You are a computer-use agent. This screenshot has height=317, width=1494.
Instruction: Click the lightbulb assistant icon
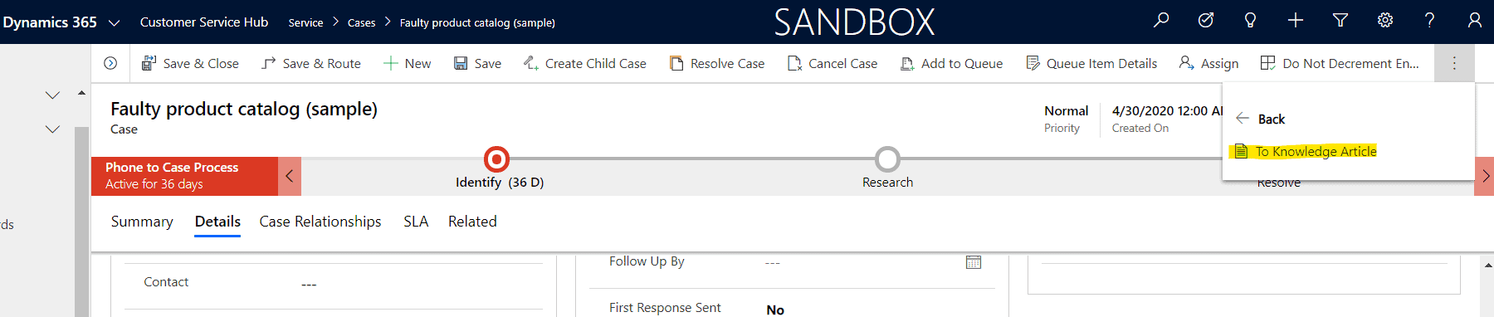point(1250,20)
